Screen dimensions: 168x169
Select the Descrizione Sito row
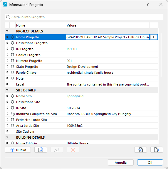click(81, 102)
